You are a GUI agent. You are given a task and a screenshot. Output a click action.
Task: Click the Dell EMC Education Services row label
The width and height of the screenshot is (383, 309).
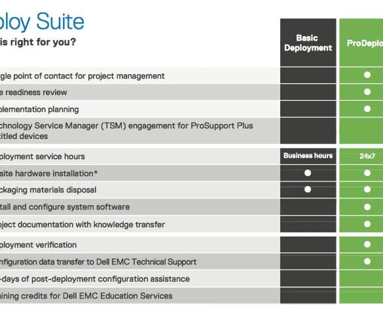(86, 296)
